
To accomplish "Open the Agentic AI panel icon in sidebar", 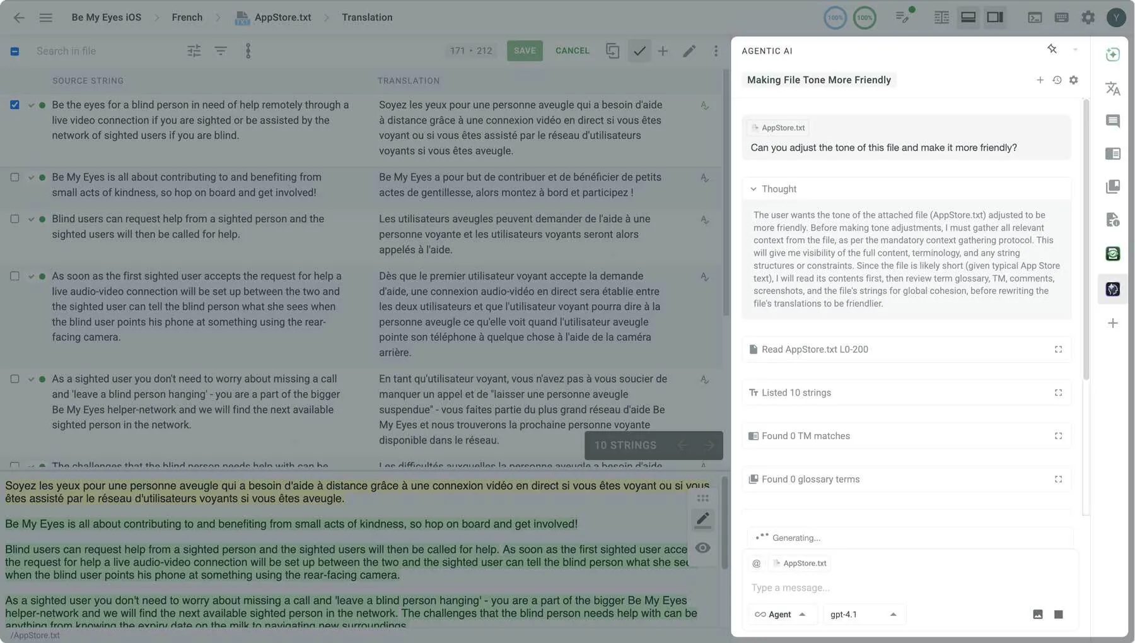I will tap(1113, 288).
